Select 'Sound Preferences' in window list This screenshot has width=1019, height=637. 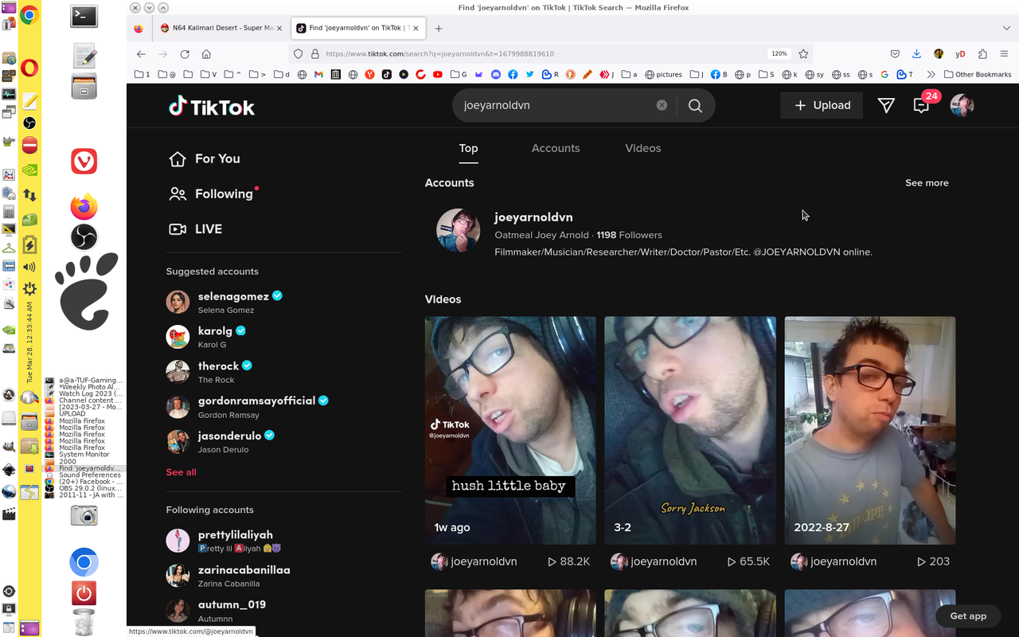pos(84,475)
